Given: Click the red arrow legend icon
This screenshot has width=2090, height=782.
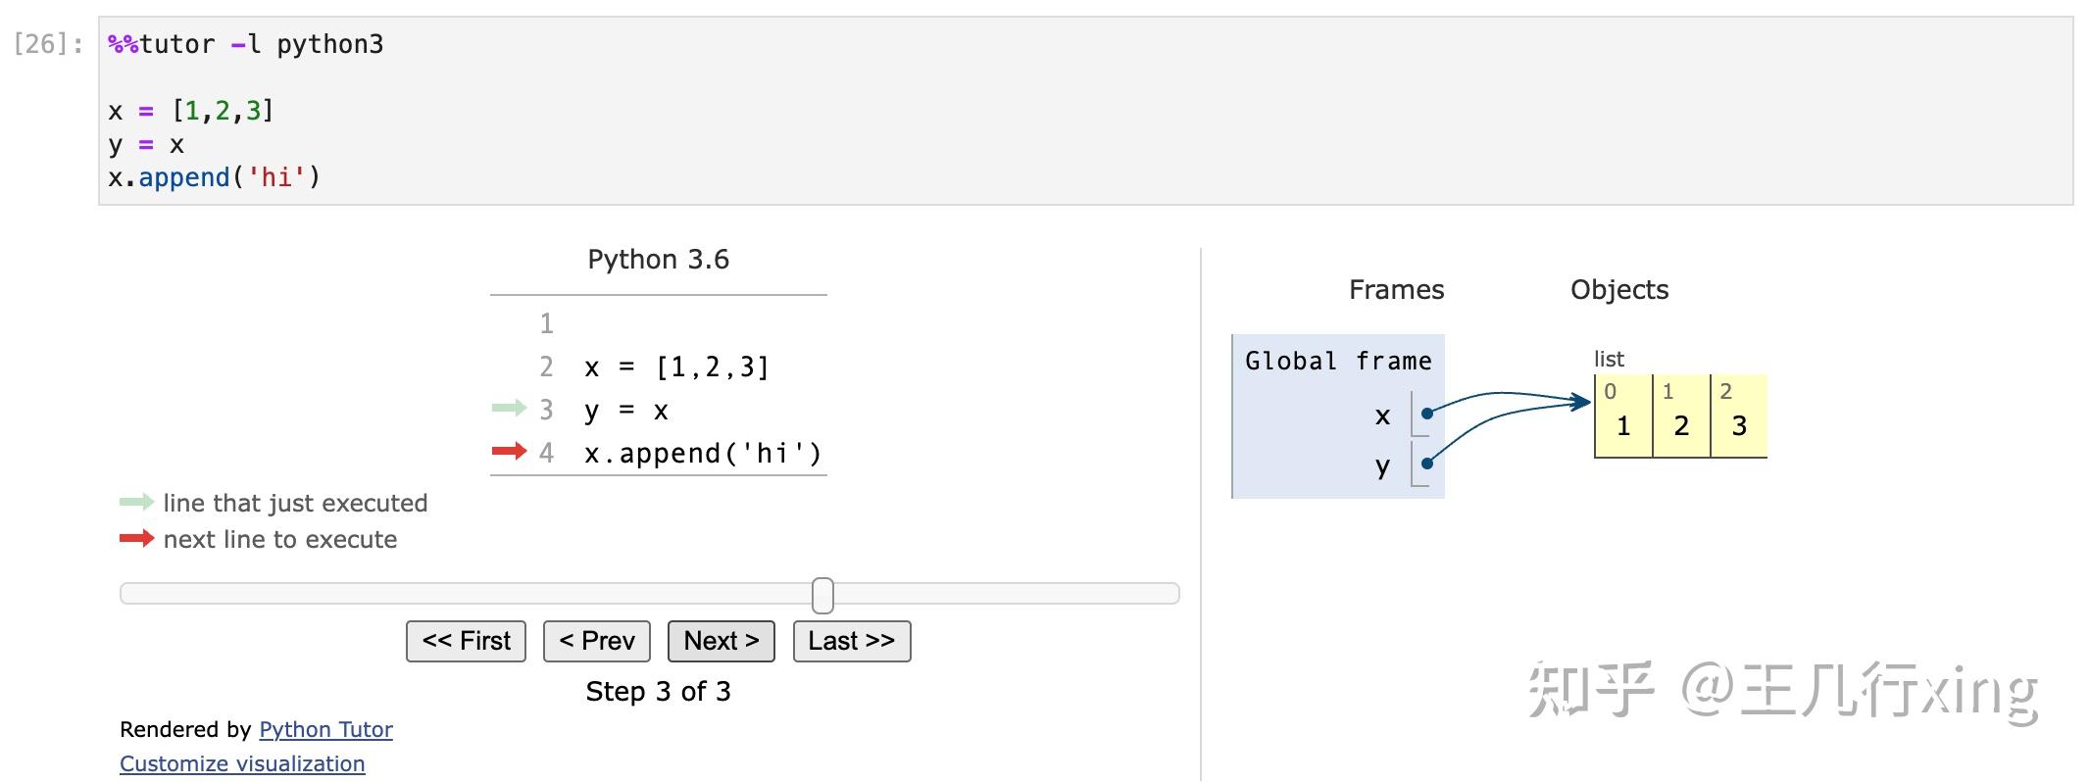Looking at the screenshot, I should pyautogui.click(x=136, y=538).
